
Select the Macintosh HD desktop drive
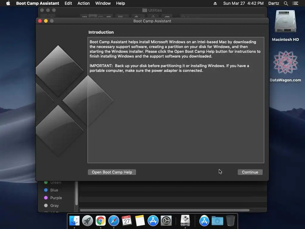coord(285,26)
